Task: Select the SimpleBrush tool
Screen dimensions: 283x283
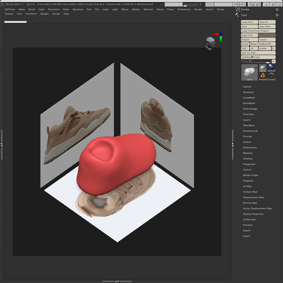Action: (x=263, y=77)
